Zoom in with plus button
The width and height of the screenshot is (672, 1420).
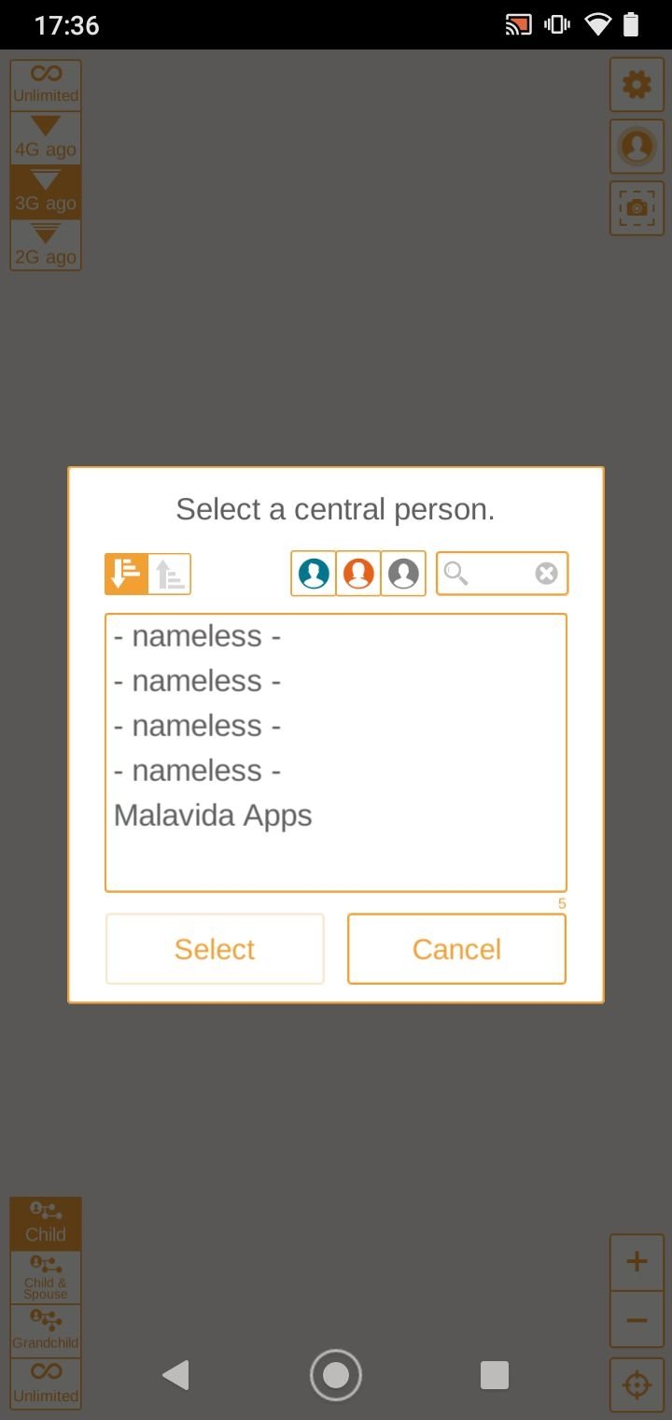(637, 1263)
